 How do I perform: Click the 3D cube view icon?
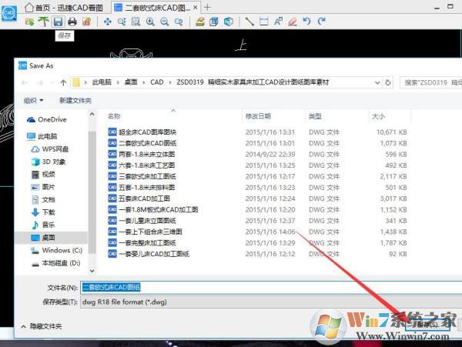[x=229, y=22]
